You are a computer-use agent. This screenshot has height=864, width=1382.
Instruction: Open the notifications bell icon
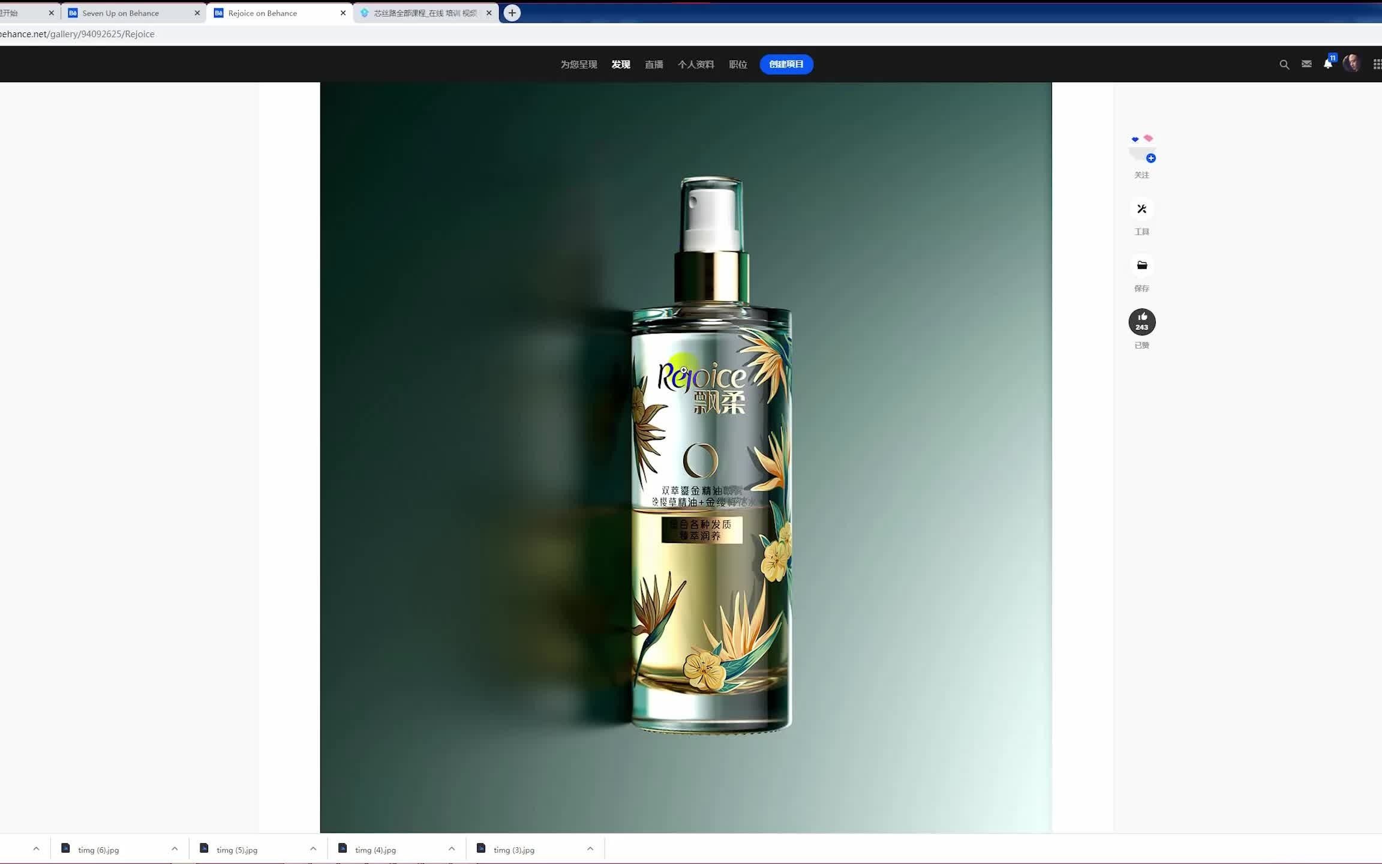coord(1328,64)
